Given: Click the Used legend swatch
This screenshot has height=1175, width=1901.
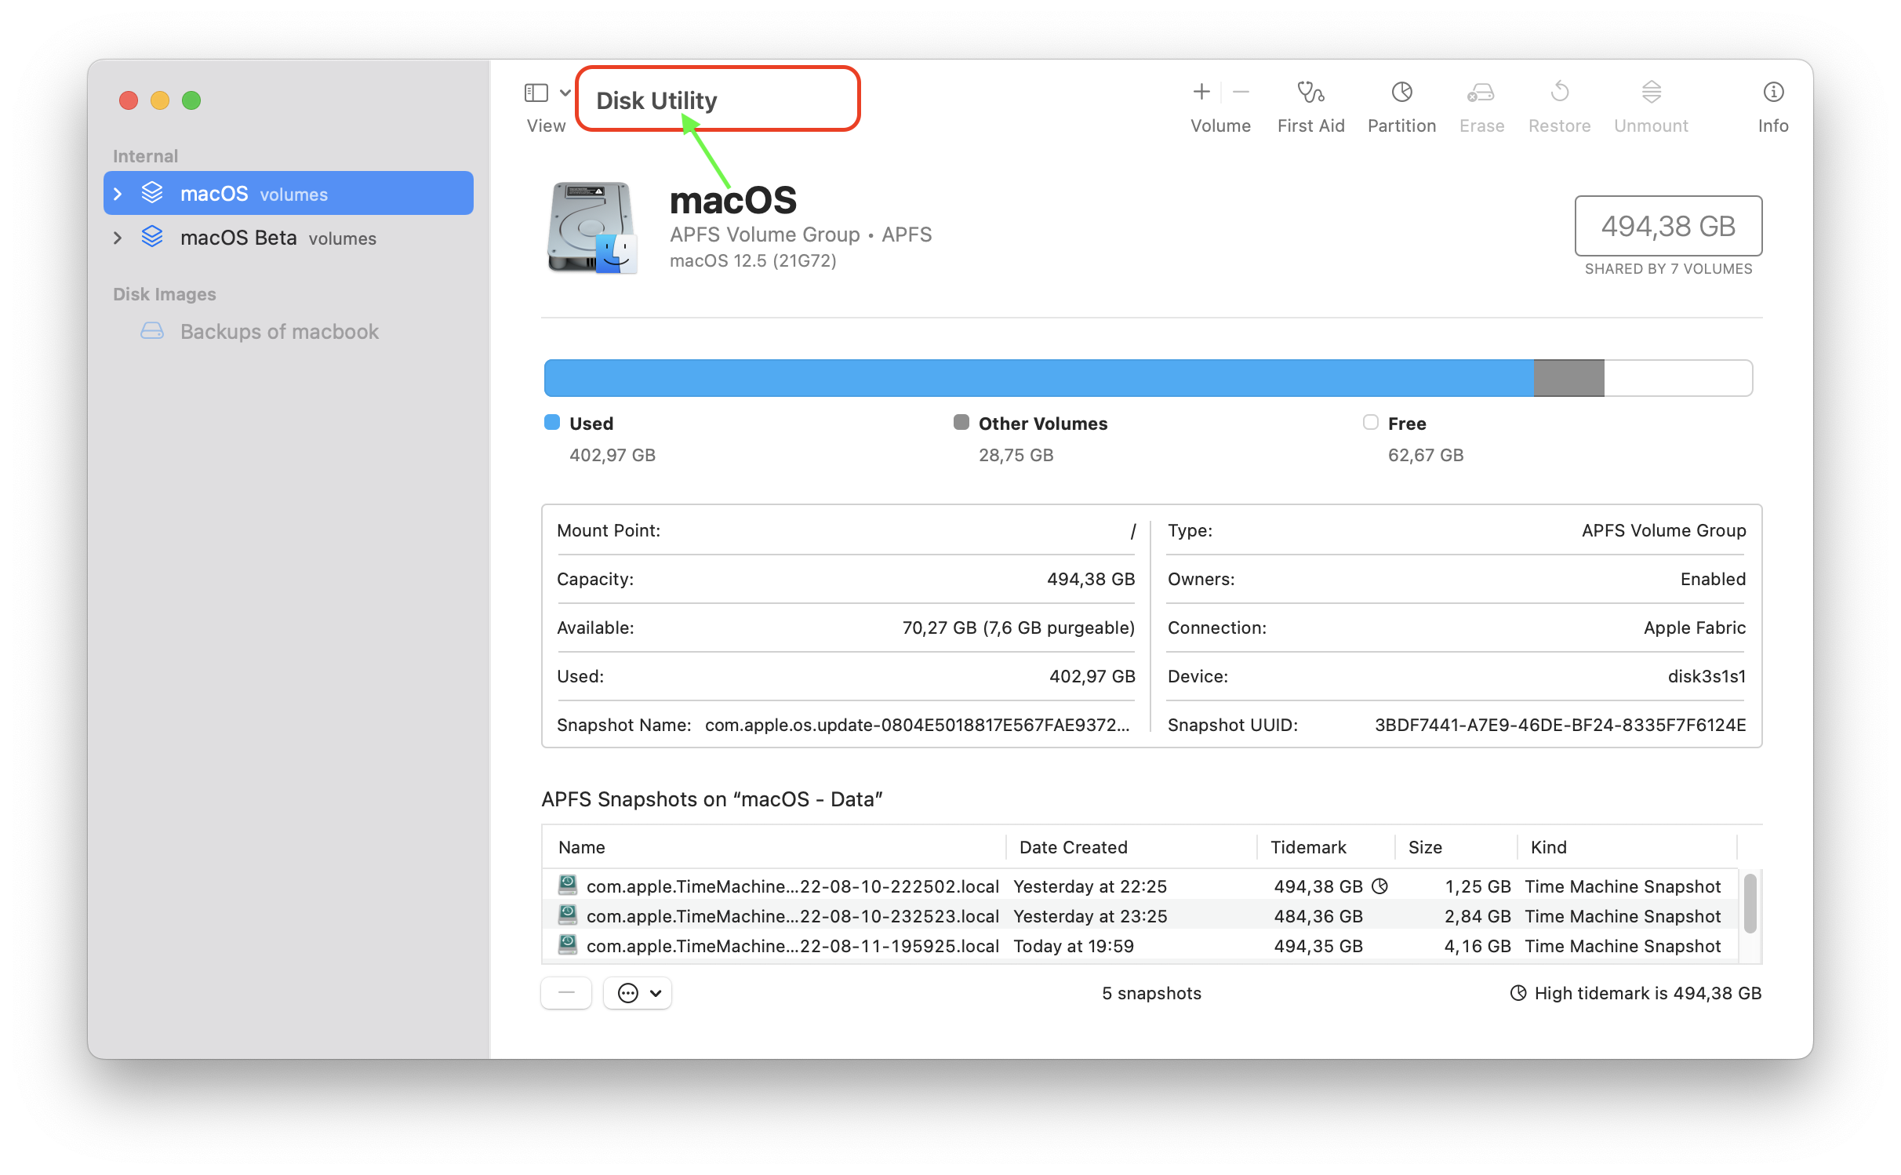Looking at the screenshot, I should [551, 422].
